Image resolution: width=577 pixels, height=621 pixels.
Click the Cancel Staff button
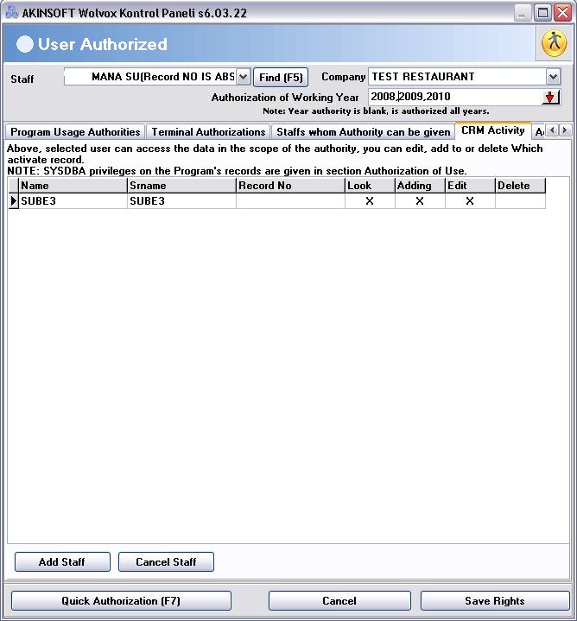click(x=166, y=561)
